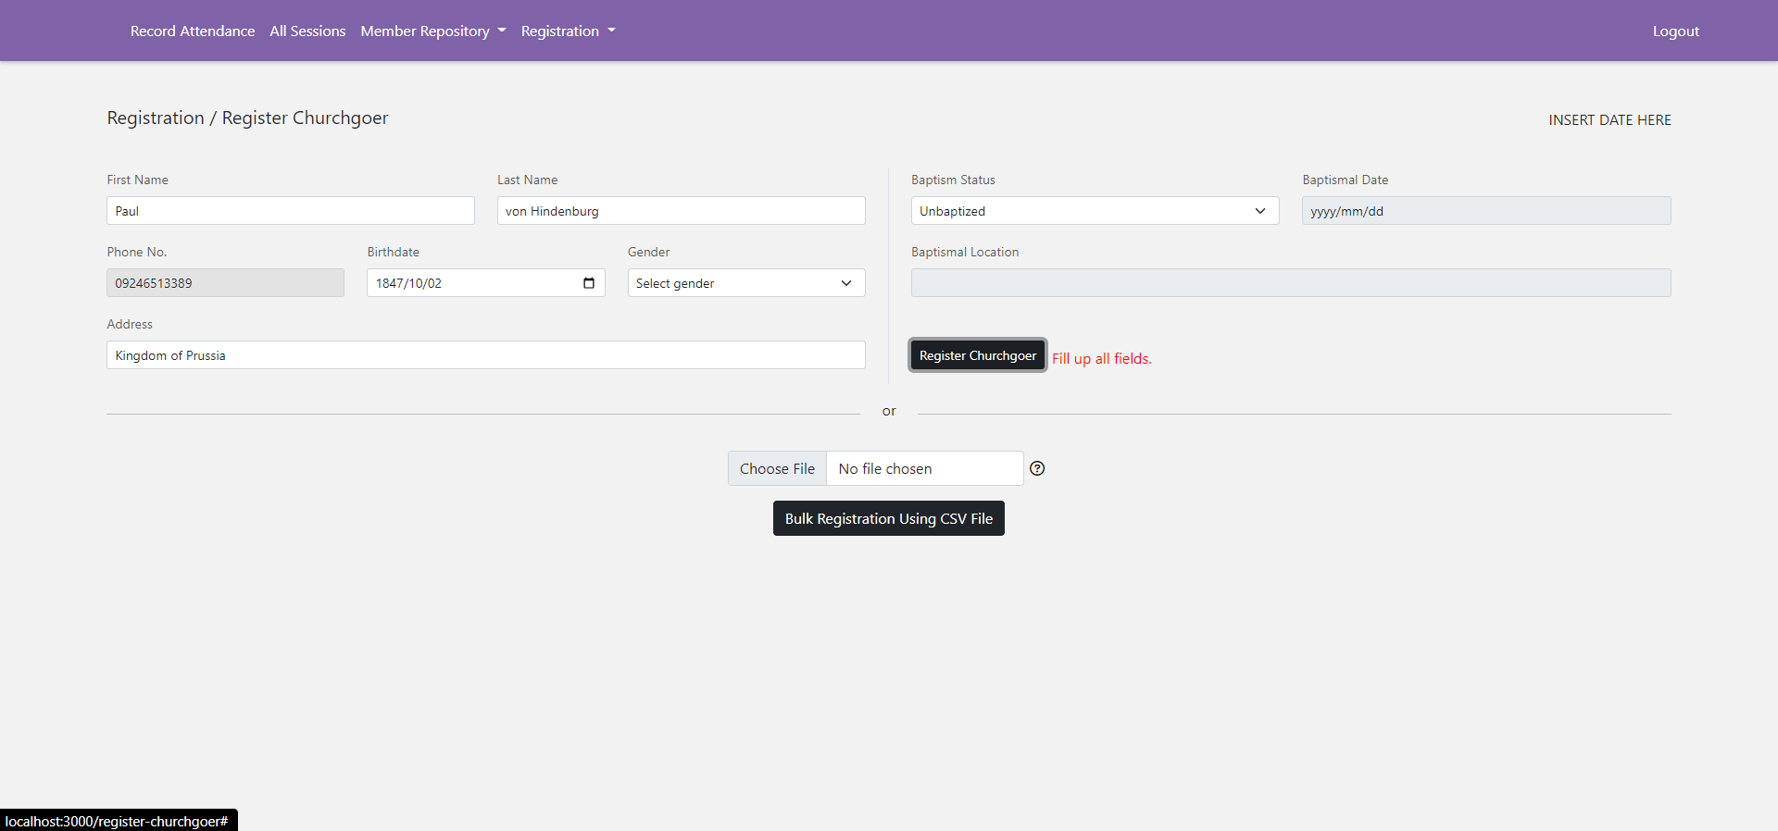Click the Address text field

[485, 355]
